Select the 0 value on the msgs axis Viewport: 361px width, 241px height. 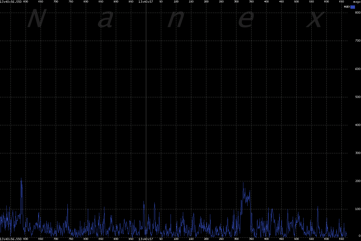(359, 236)
